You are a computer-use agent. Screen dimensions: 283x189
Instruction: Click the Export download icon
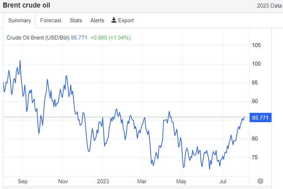tap(114, 20)
